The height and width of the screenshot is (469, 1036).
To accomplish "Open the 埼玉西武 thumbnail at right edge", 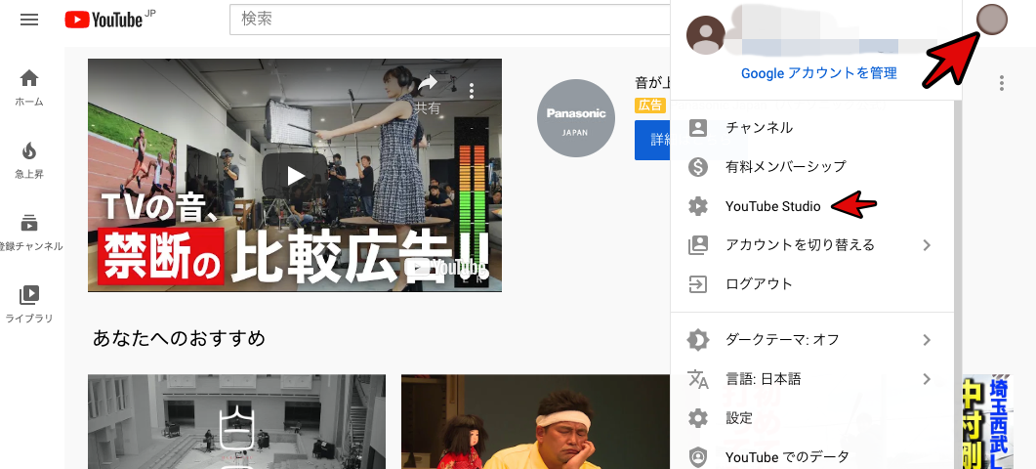I will coord(987,422).
